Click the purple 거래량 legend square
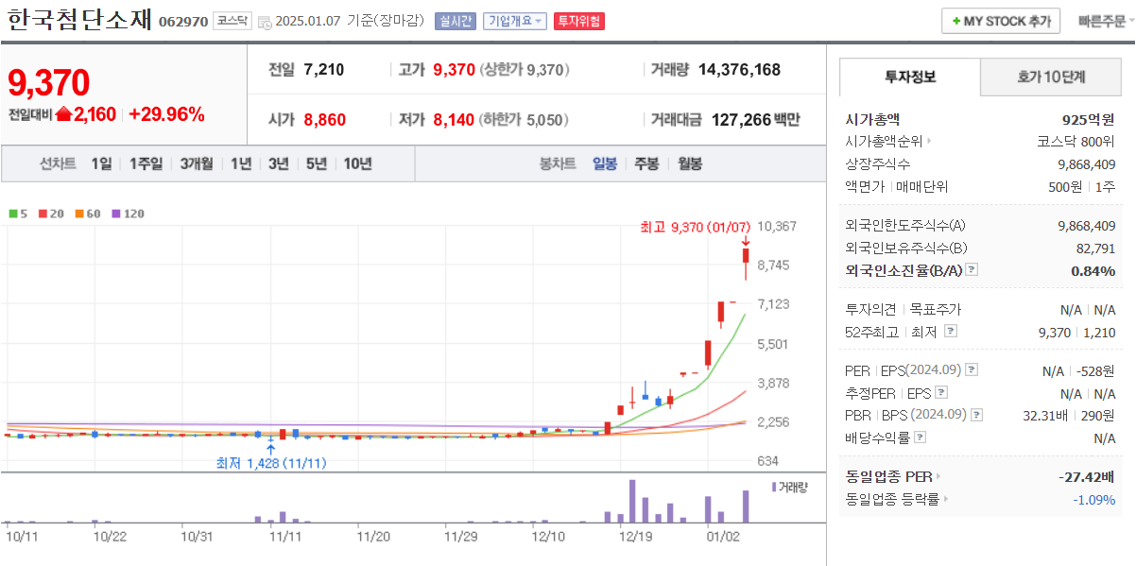This screenshot has height=566, width=1136. pos(774,487)
